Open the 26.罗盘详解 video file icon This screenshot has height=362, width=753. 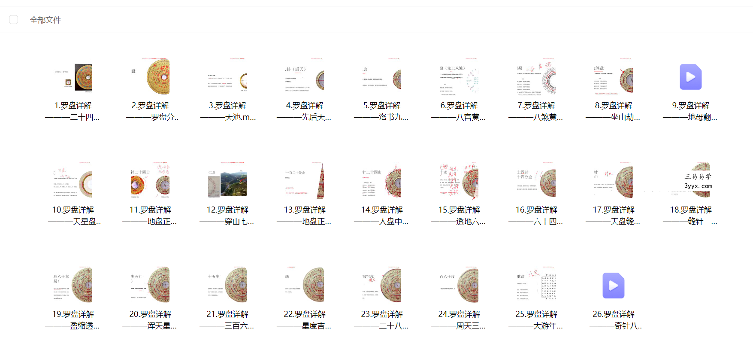pyautogui.click(x=614, y=286)
